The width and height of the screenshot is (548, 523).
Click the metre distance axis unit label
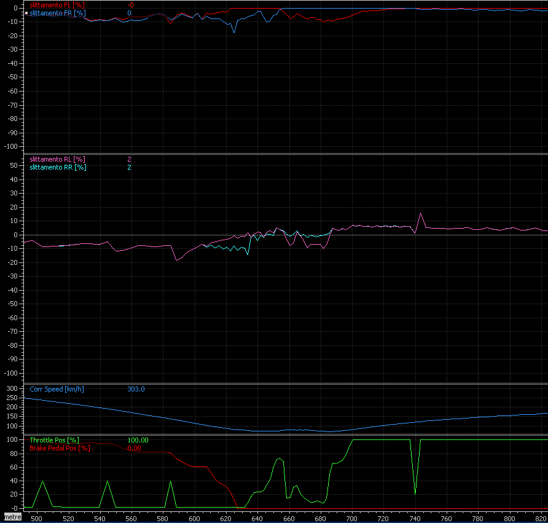click(x=12, y=517)
